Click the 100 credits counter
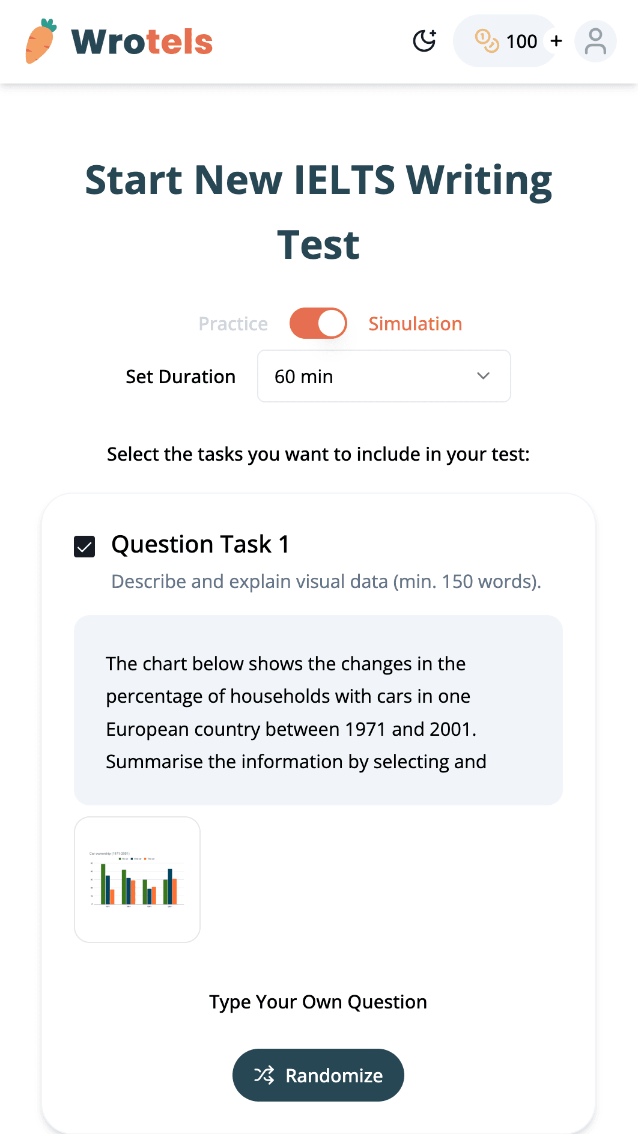Image resolution: width=638 pixels, height=1134 pixels. (522, 41)
